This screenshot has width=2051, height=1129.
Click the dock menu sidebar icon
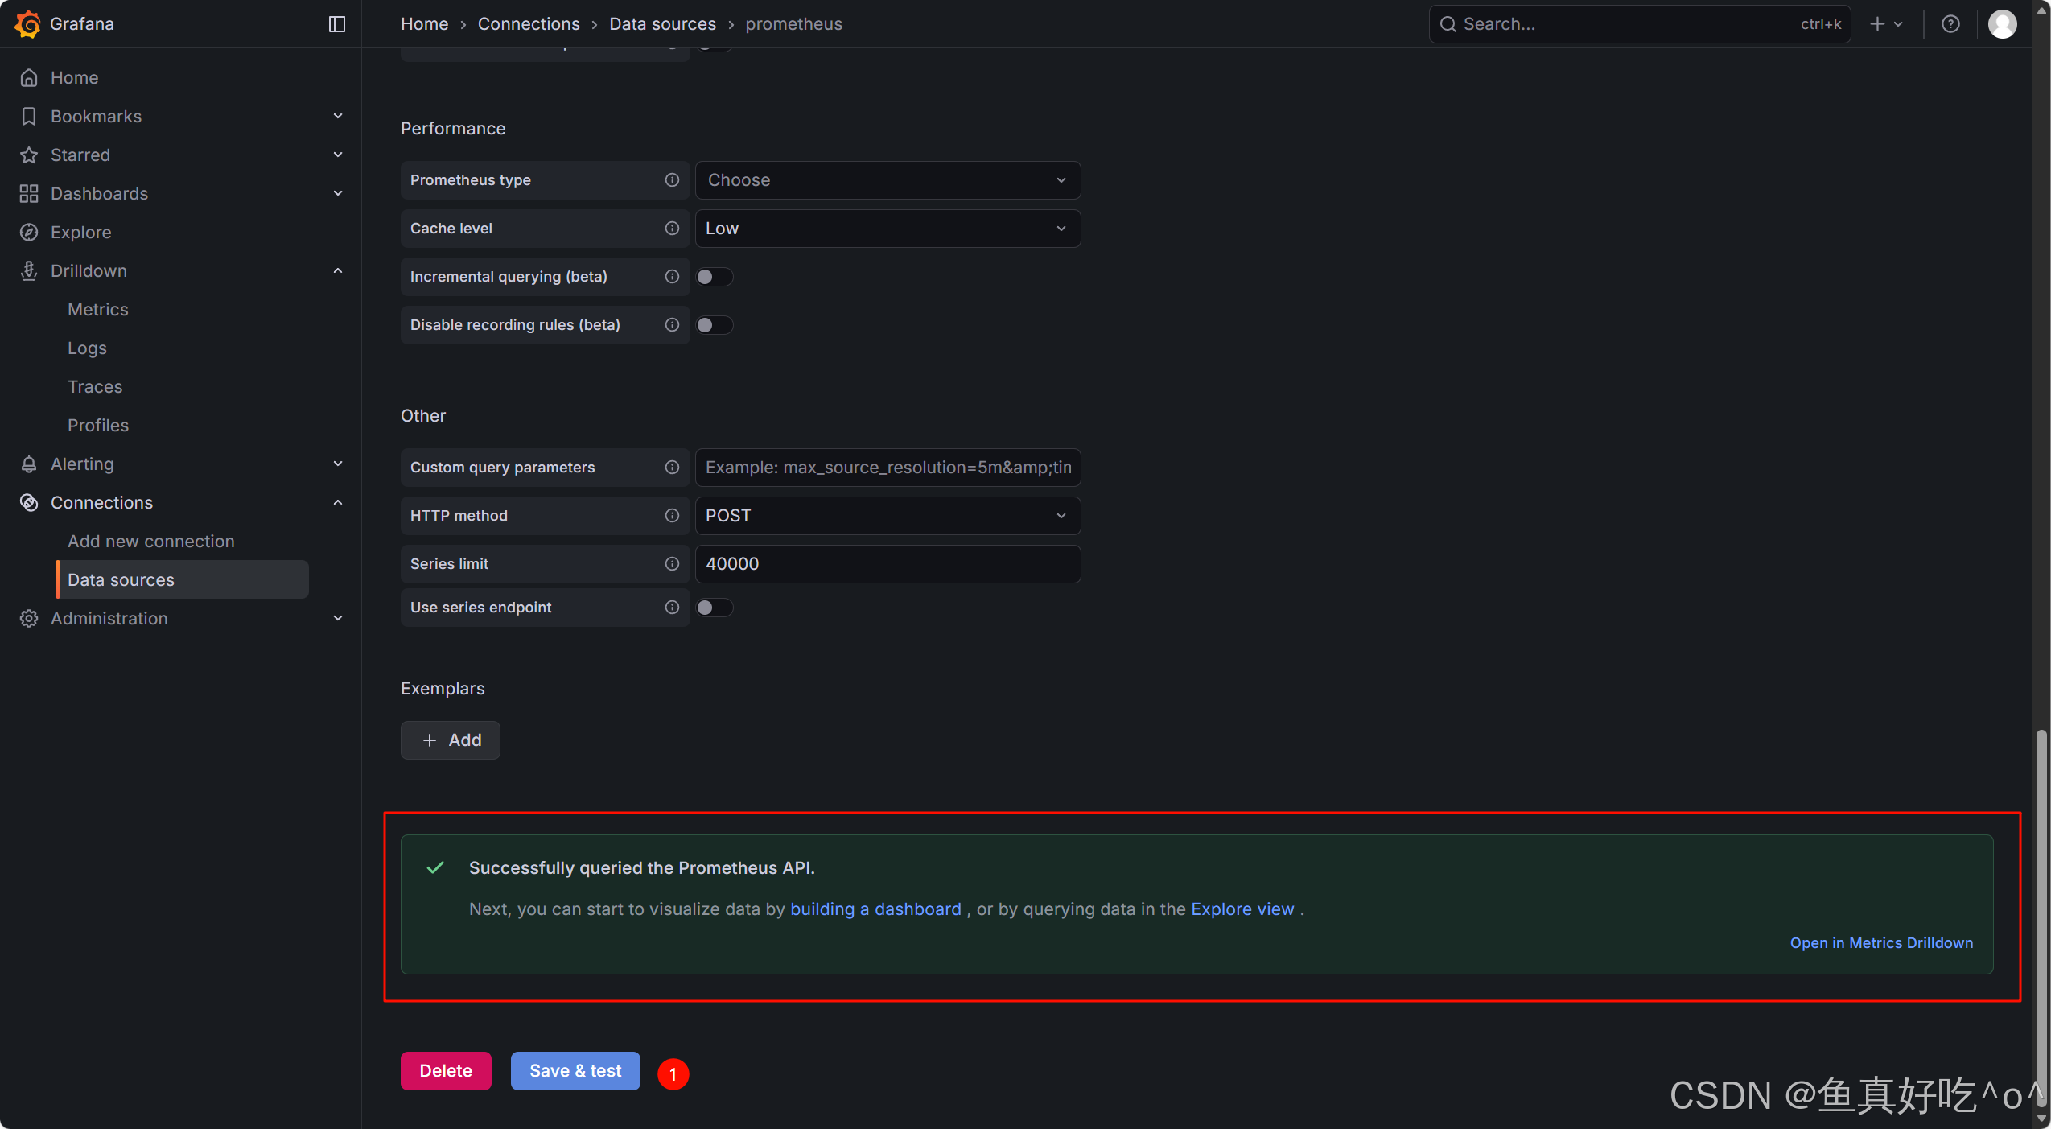[337, 24]
